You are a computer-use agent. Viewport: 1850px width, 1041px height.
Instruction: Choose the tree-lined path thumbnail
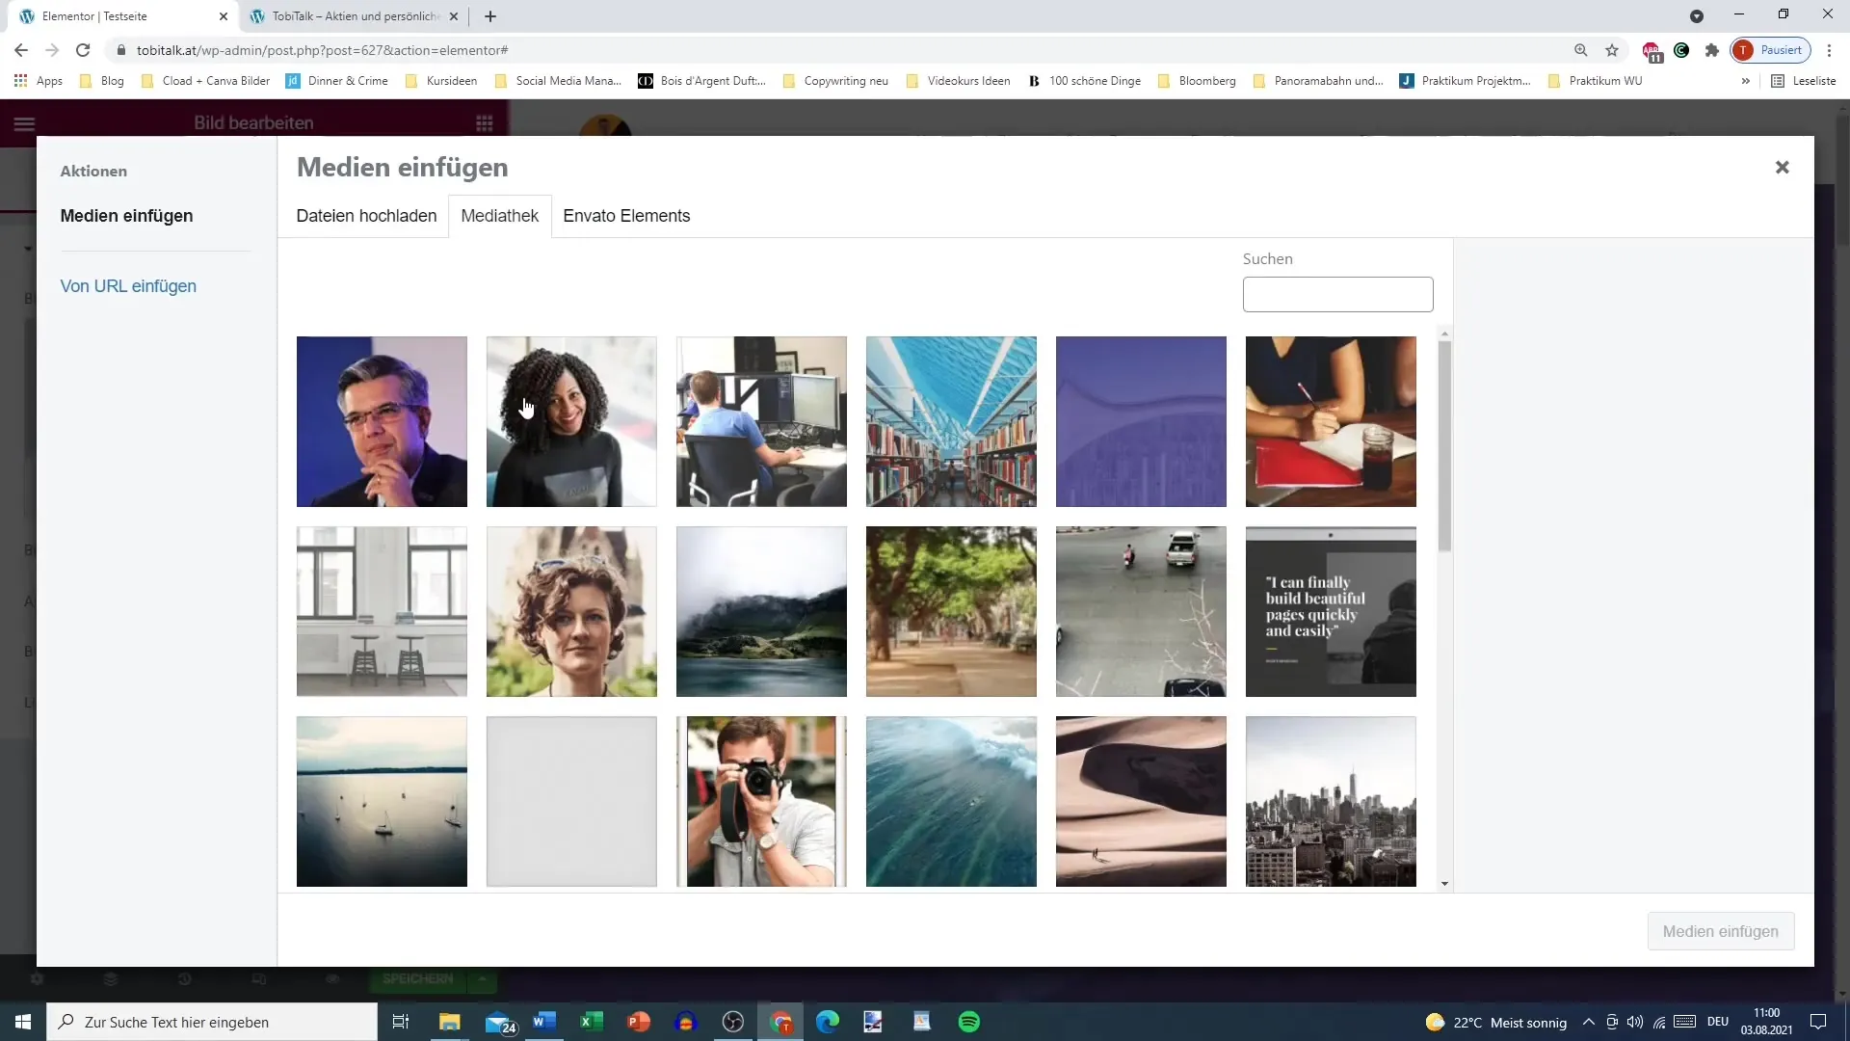[x=951, y=611]
